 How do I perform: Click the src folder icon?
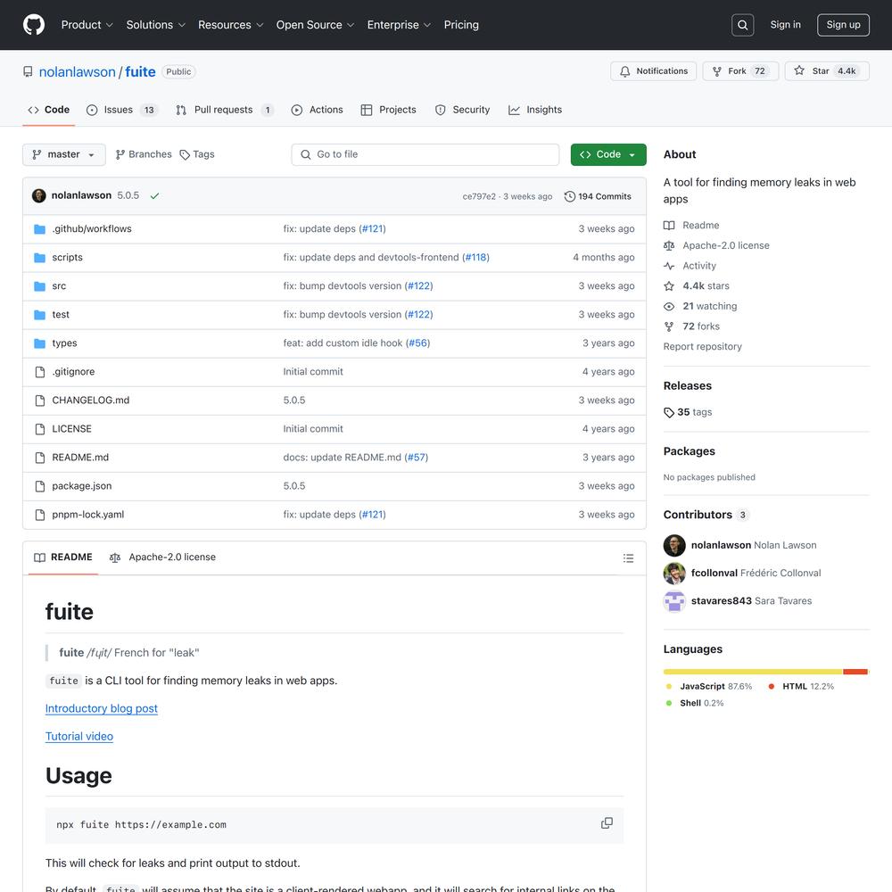coord(39,286)
